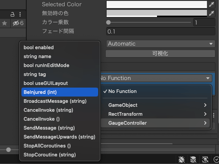Toggle hidden objects eye icon showing 6
The image size is (219, 164).
pyautogui.click(x=18, y=23)
